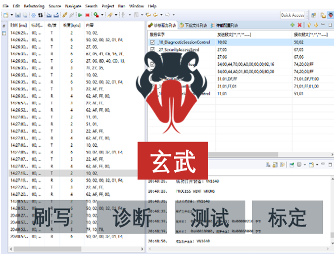Add a service with the green plus icon
The height and width of the screenshot is (254, 334).
[x=293, y=25]
